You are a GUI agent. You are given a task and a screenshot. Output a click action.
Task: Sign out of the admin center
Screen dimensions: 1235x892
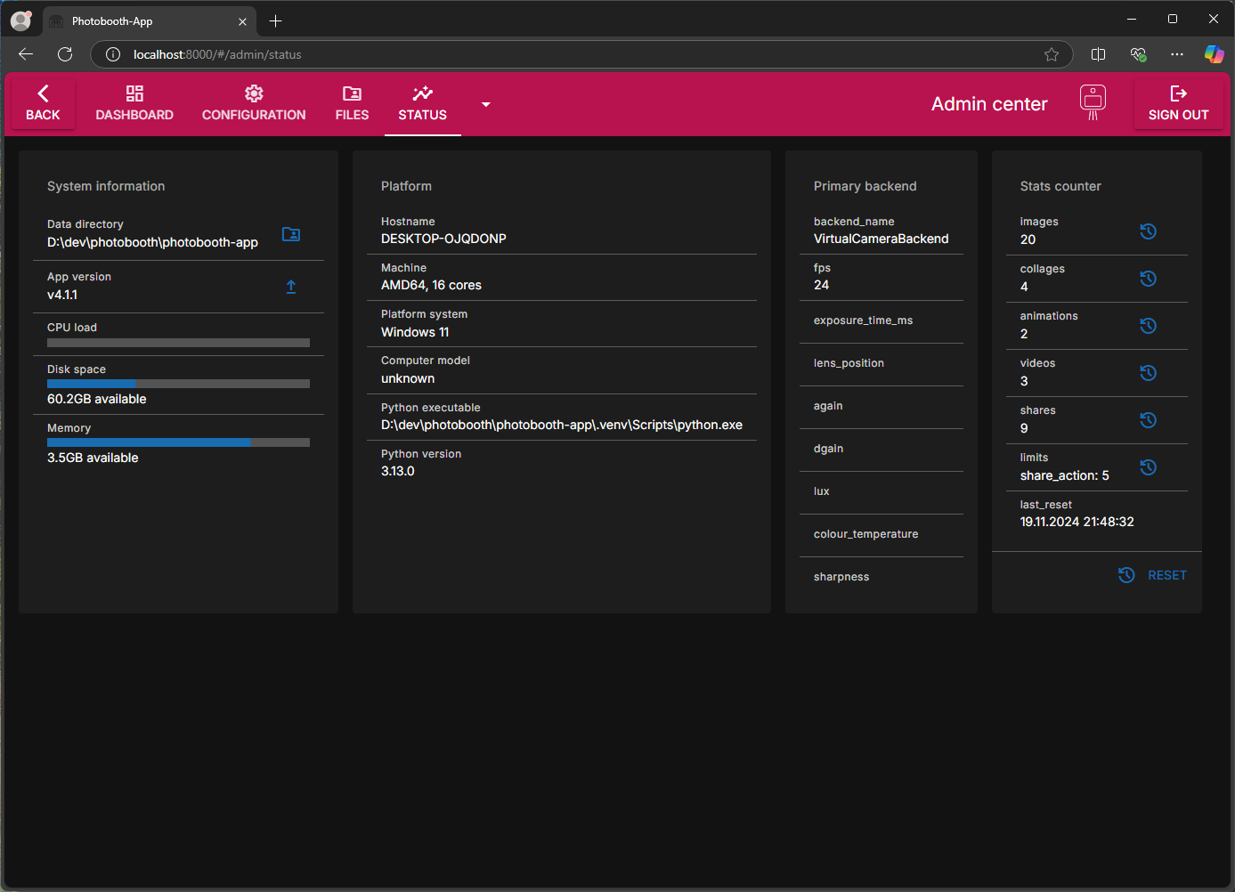pyautogui.click(x=1178, y=104)
